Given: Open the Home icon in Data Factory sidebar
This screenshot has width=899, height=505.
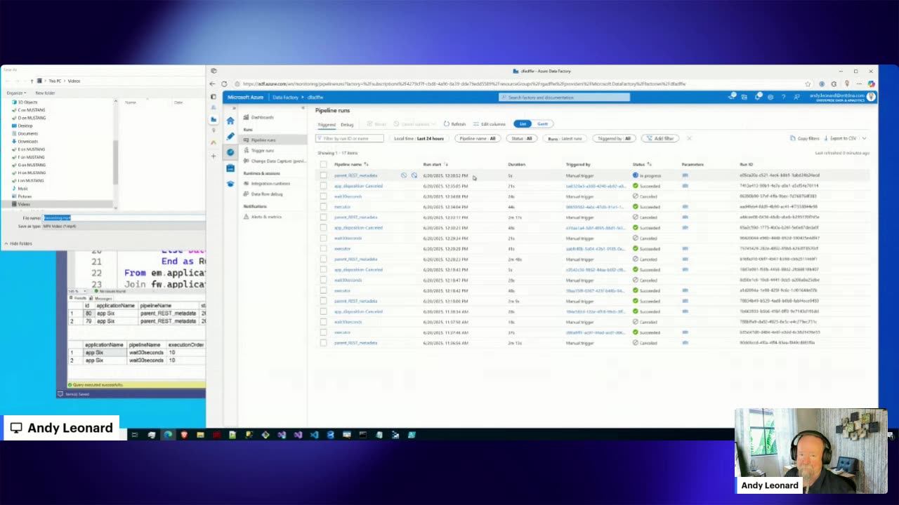Looking at the screenshot, I should pos(230,121).
